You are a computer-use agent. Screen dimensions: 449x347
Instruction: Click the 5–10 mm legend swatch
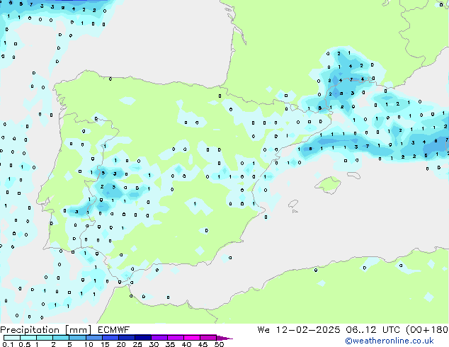77,338
